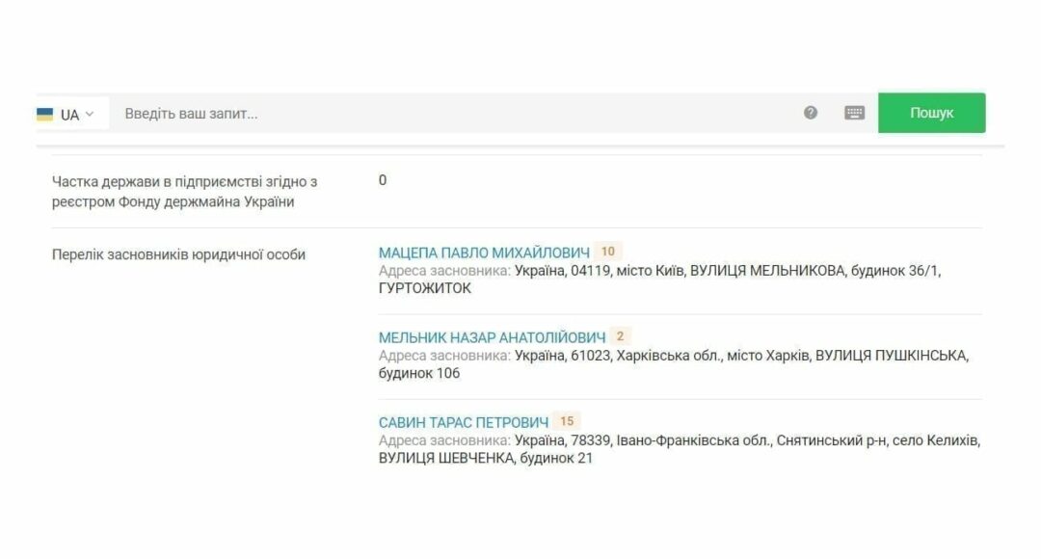The image size is (1041, 559).
Task: Open МЕЛЬНИК НАЗАР АНАТОЛІЙОВИЧ founder link
Action: (492, 338)
